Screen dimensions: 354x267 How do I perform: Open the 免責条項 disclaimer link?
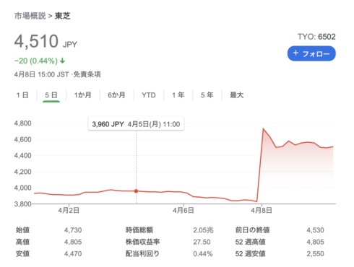(x=87, y=74)
